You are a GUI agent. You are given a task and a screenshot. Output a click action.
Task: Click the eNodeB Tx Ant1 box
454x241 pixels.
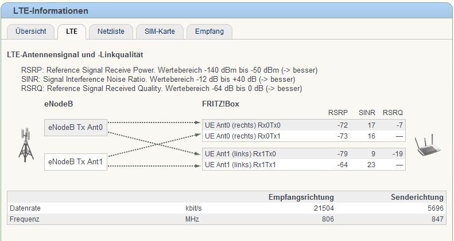[x=76, y=162]
